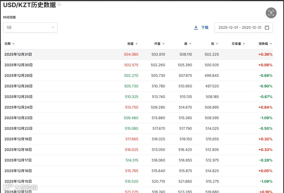The height and width of the screenshot is (193, 284).
Task: Open the 1日 time range dropdown
Action: click(30, 28)
